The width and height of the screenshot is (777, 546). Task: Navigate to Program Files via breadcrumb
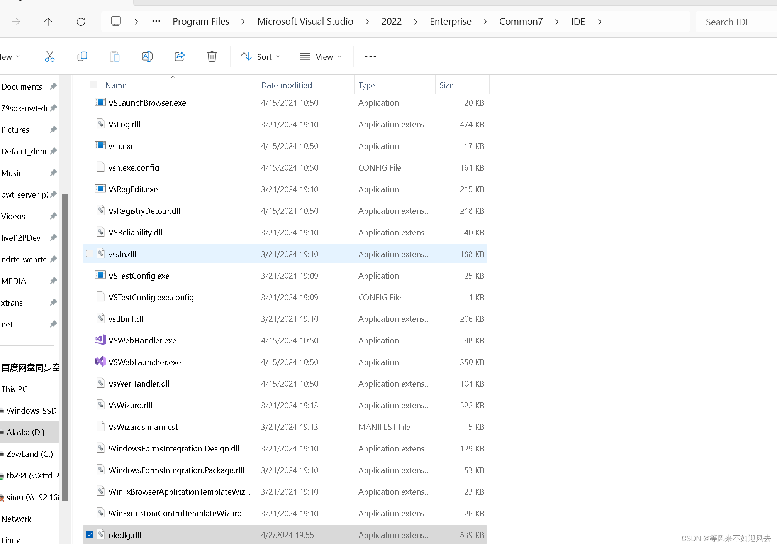coord(201,22)
